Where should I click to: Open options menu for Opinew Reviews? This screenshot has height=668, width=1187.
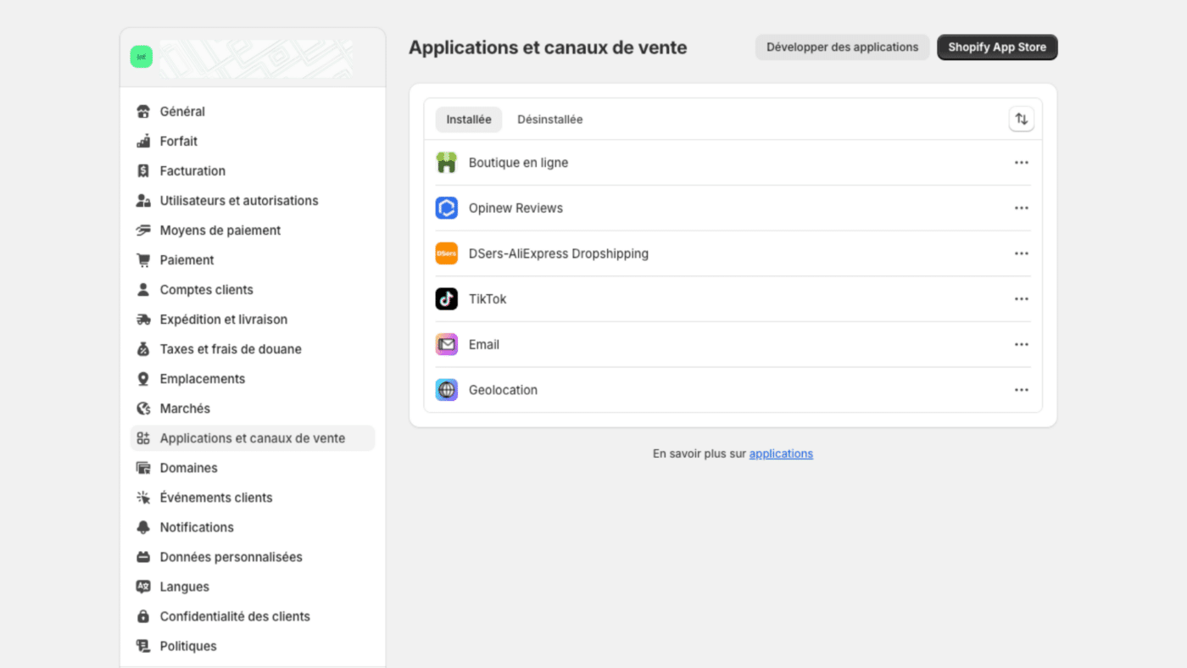click(1022, 208)
